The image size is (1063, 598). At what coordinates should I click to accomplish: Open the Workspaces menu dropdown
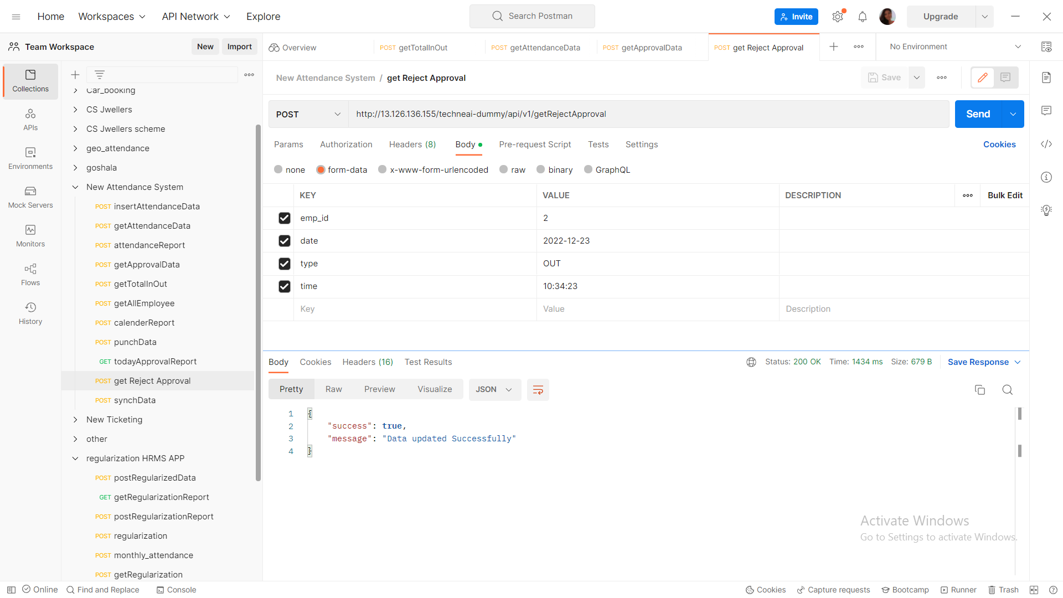tap(112, 17)
